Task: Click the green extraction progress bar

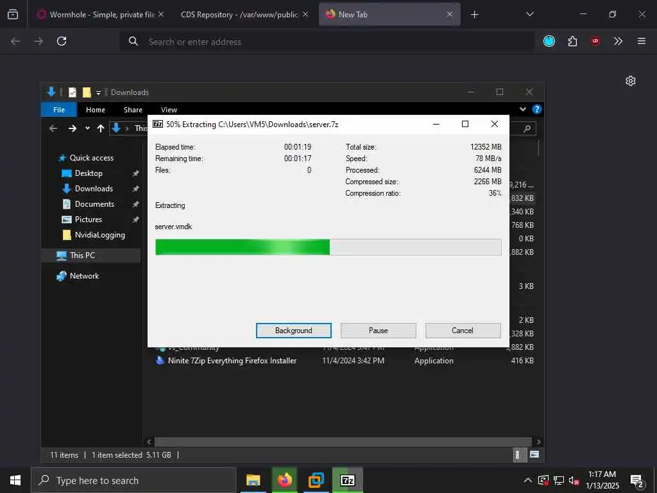Action: click(x=328, y=247)
